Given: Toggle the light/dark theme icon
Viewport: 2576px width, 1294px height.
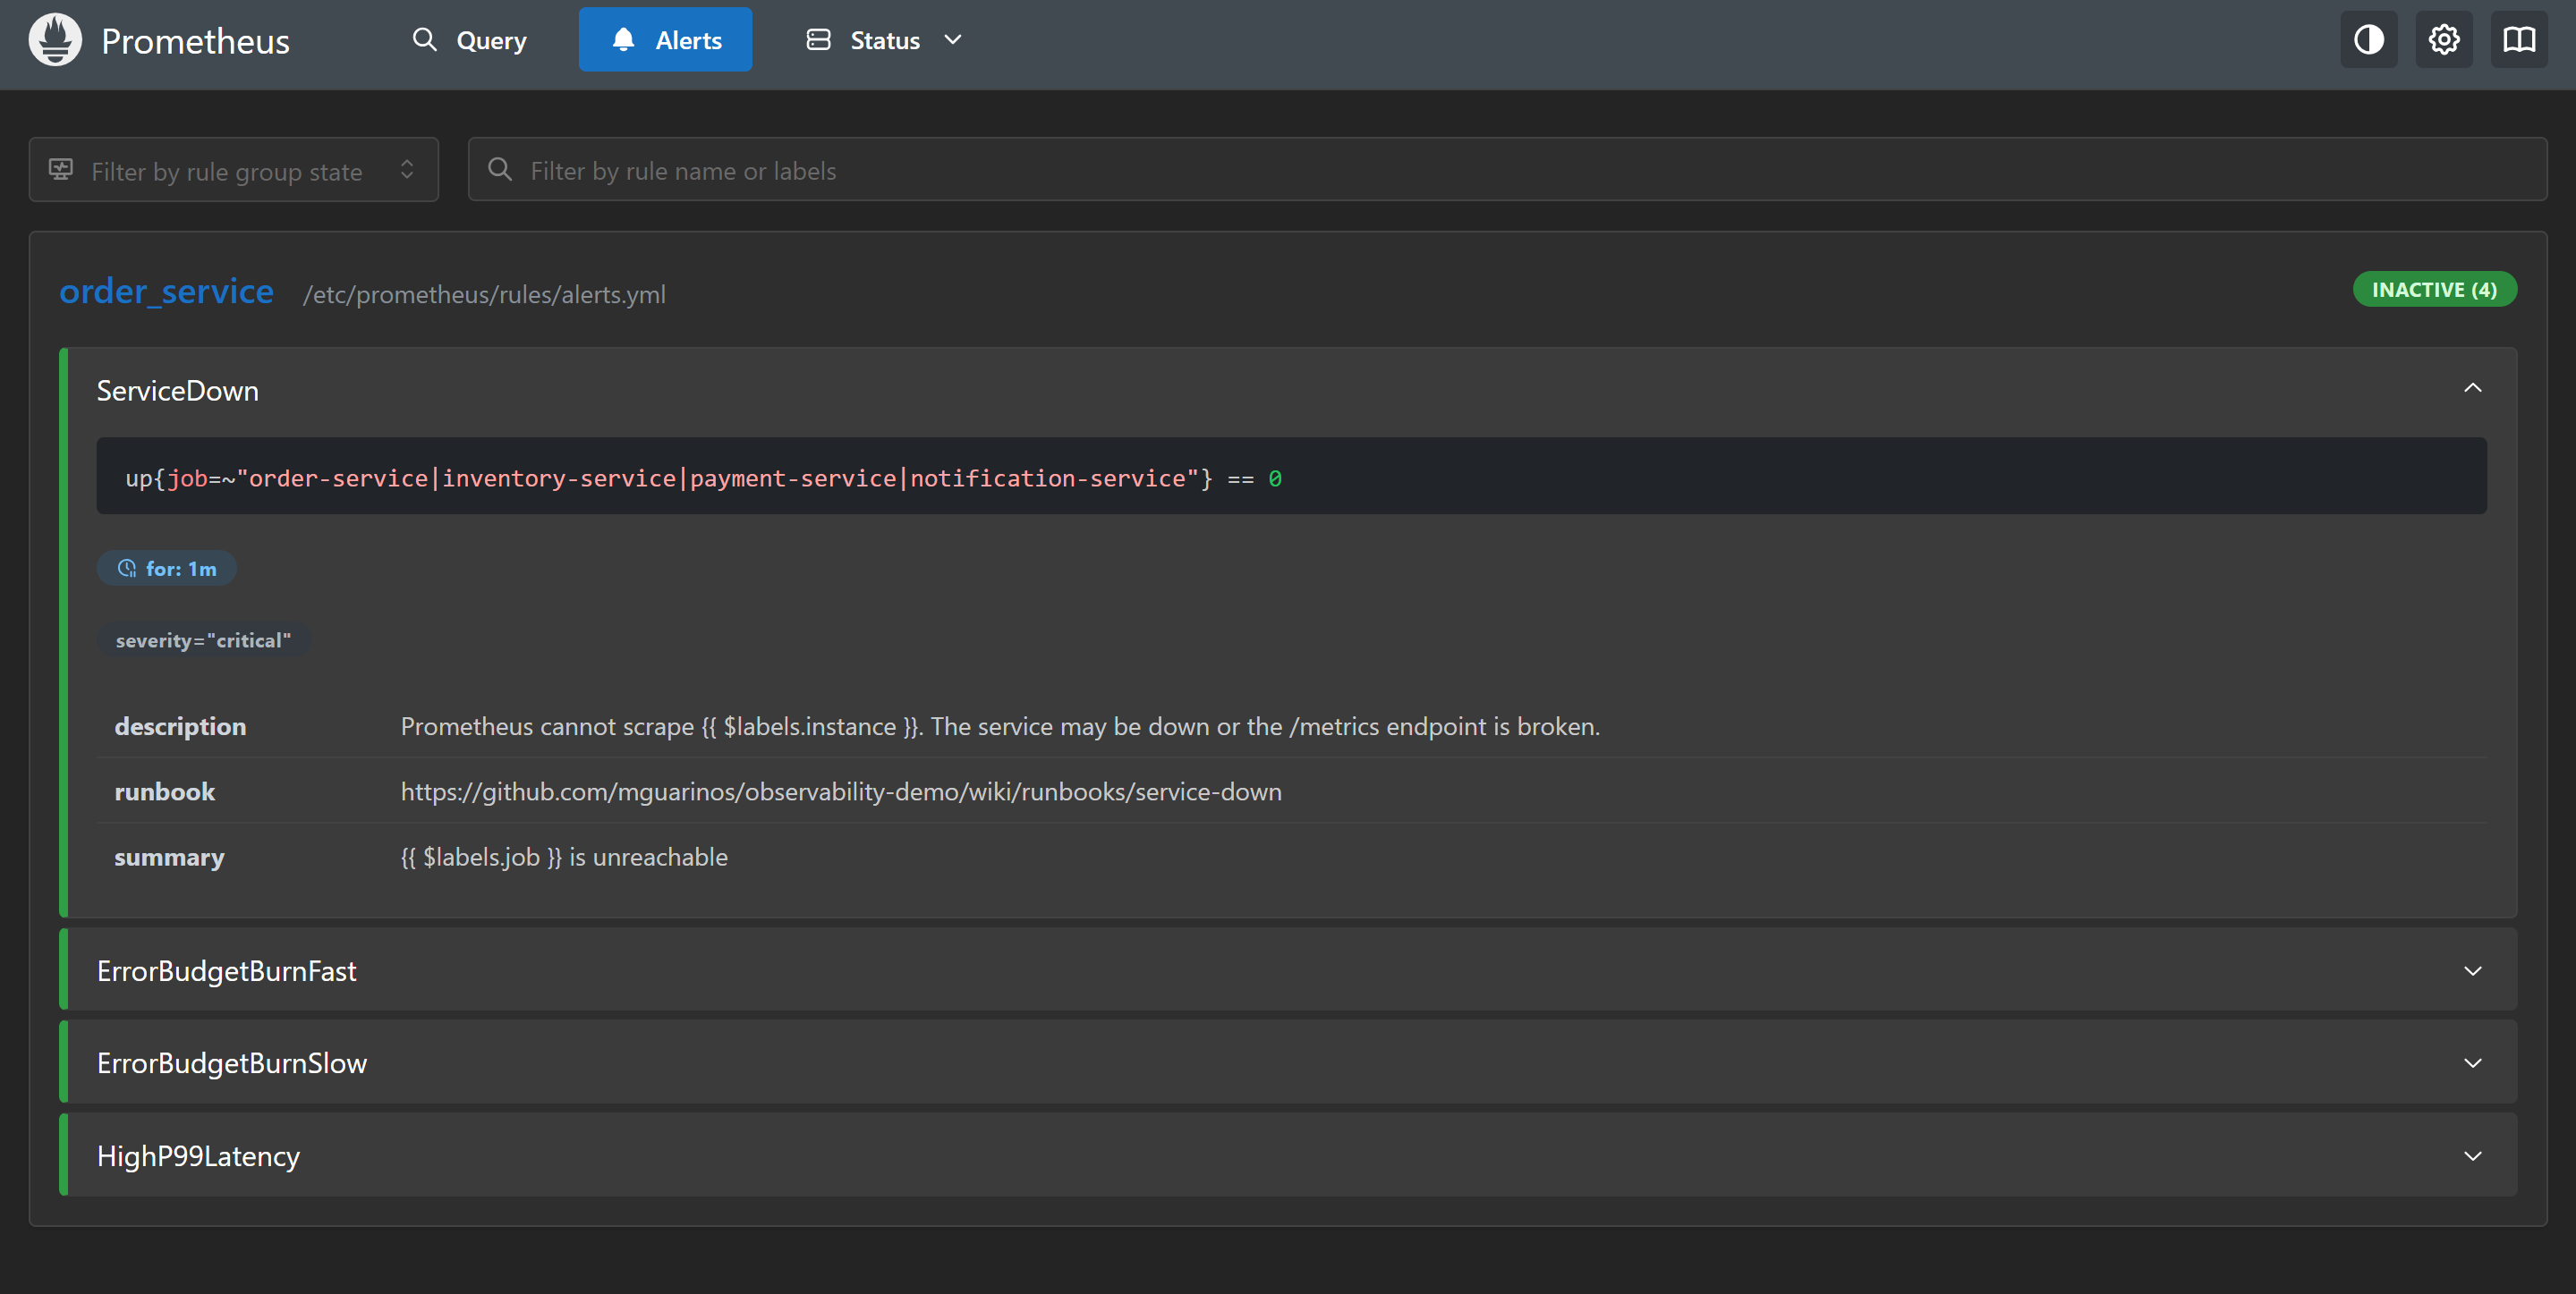Looking at the screenshot, I should tap(2368, 40).
